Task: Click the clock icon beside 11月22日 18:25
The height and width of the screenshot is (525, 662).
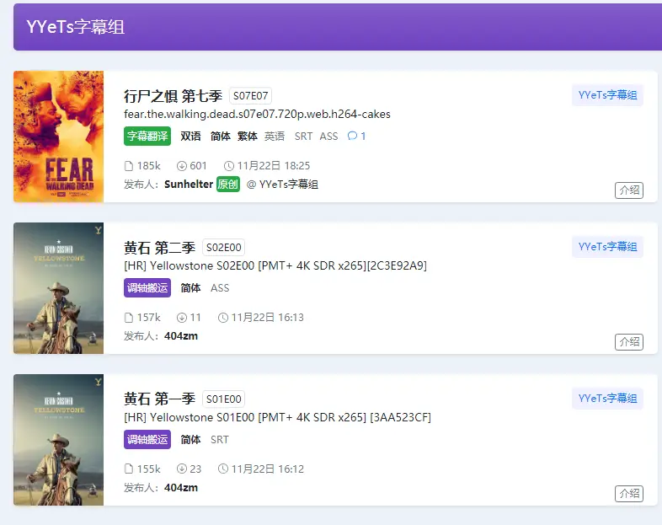Action: [x=228, y=166]
